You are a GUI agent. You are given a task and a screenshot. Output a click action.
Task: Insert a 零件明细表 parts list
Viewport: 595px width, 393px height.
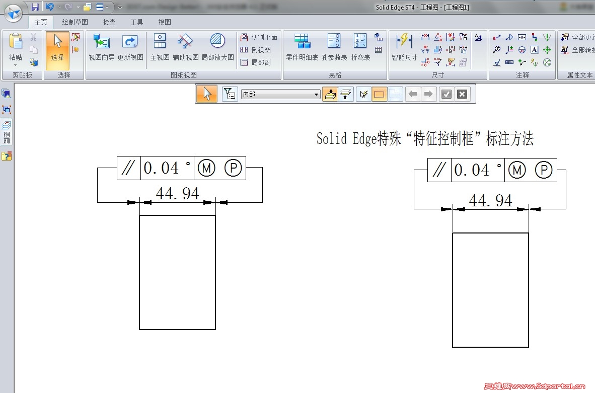tap(302, 47)
